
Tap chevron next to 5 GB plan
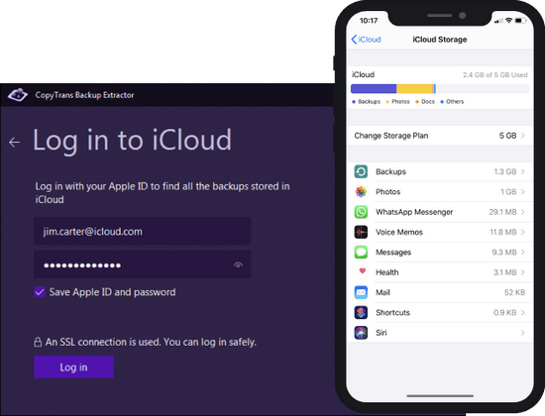[x=523, y=136]
